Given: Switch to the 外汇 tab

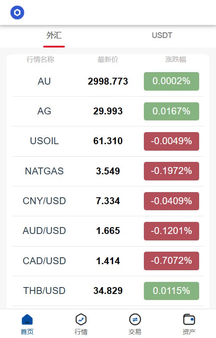Looking at the screenshot, I should point(54,35).
